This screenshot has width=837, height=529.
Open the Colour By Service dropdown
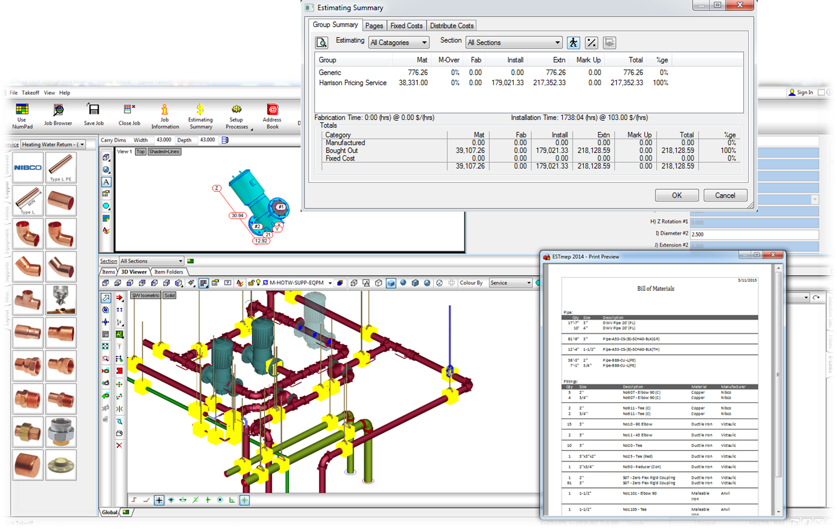coord(510,283)
